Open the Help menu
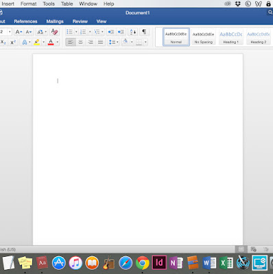Viewport: 273px width, 274px height. click(108, 4)
